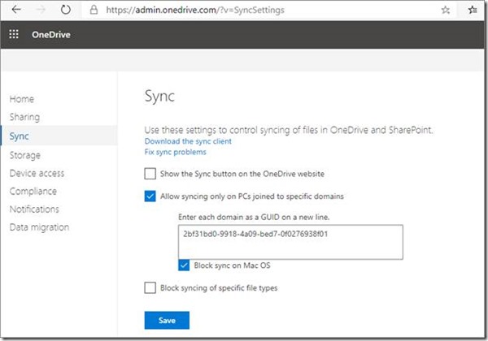Click the OneDrive header title

click(x=51, y=34)
